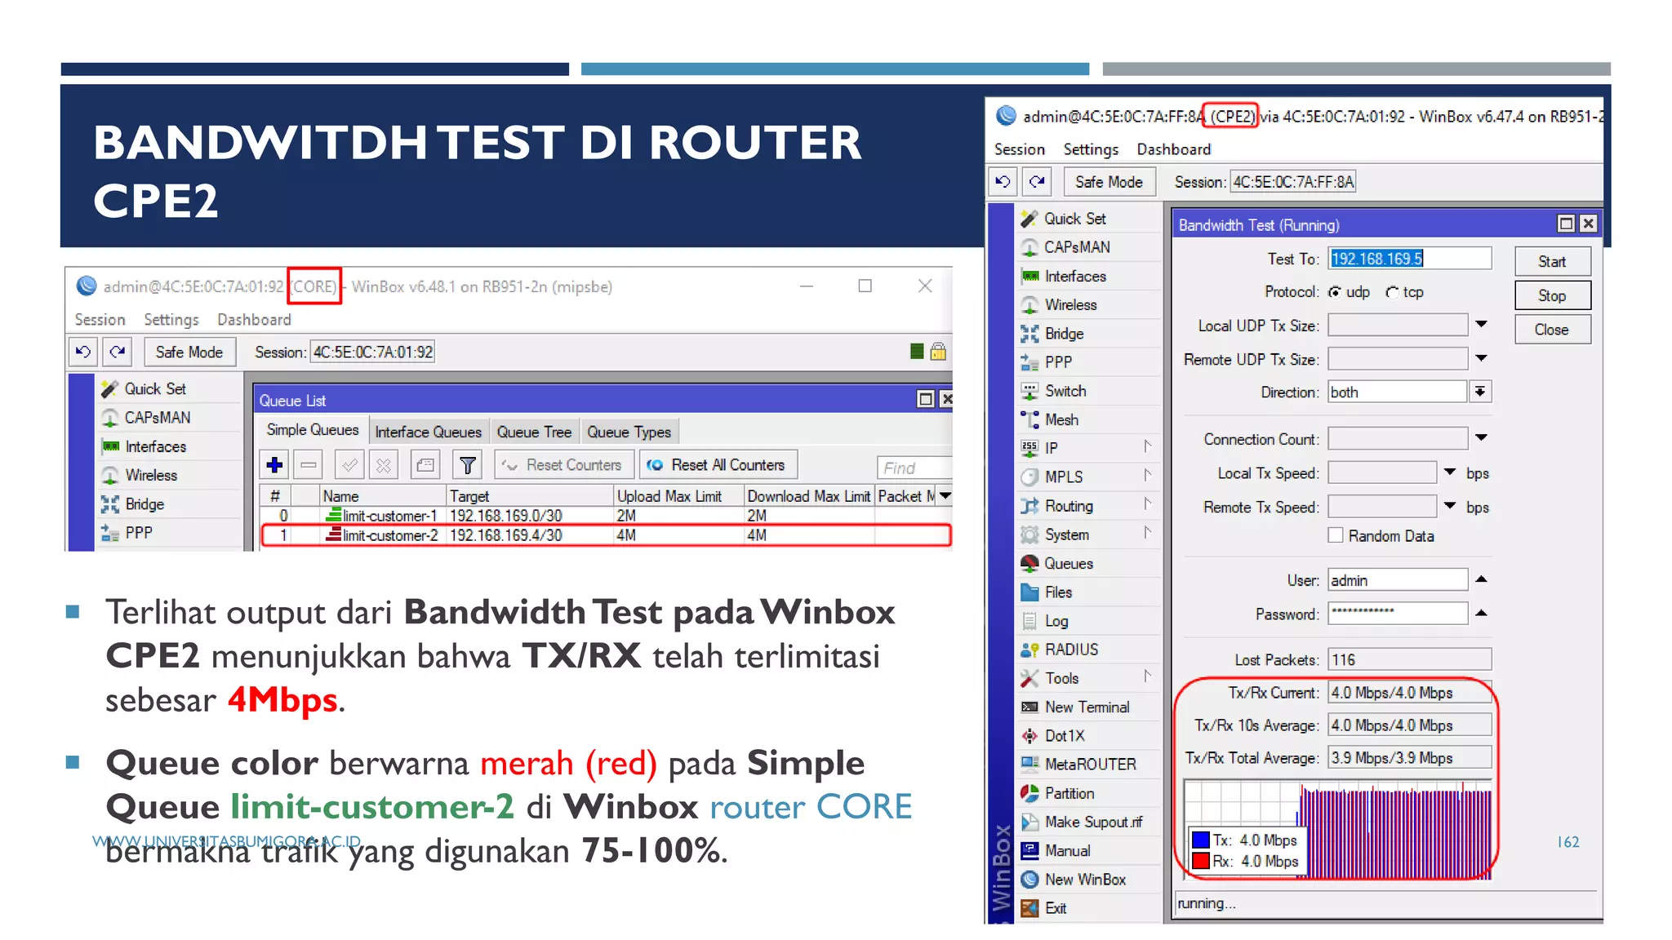Open PPP in CPE2 sidebar
1672x940 pixels.
point(1058,362)
